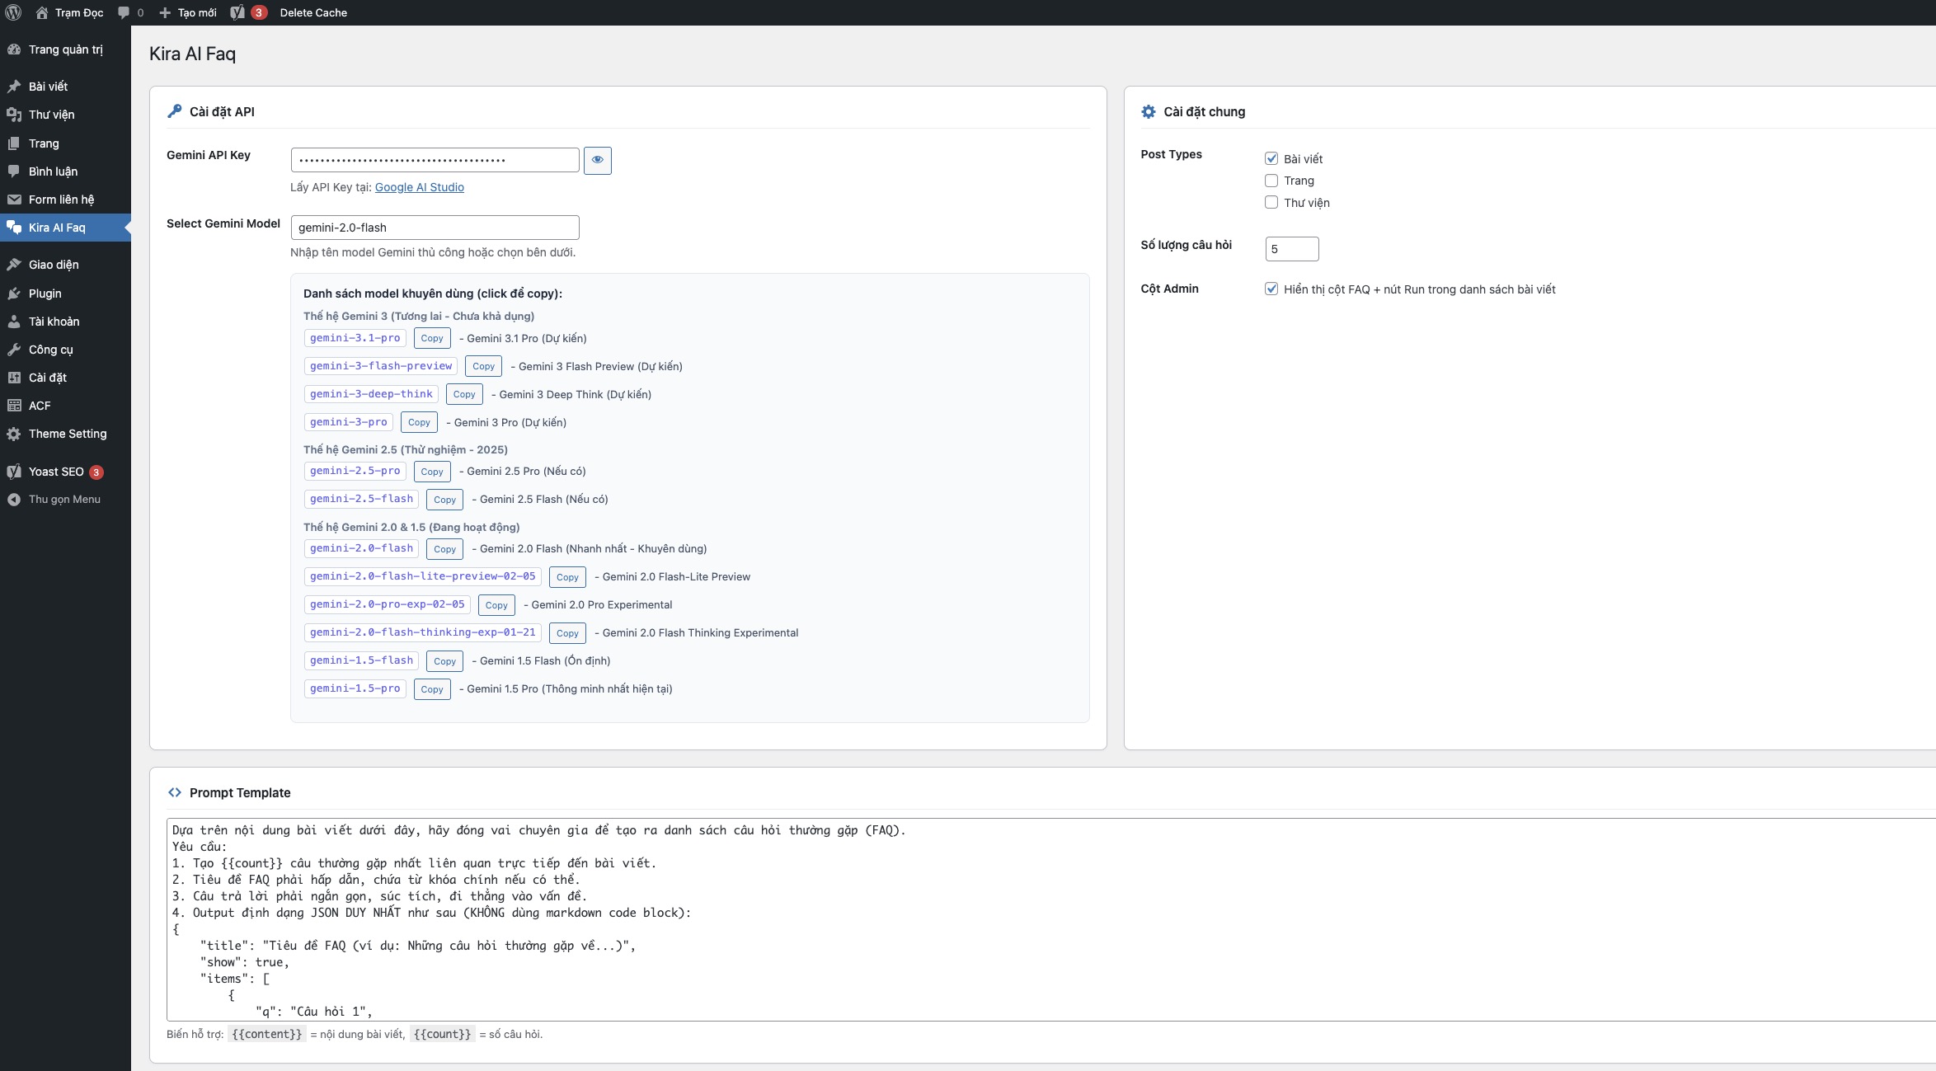This screenshot has height=1071, width=1936.
Task: Open Thư viện media library menu
Action: coord(51,115)
